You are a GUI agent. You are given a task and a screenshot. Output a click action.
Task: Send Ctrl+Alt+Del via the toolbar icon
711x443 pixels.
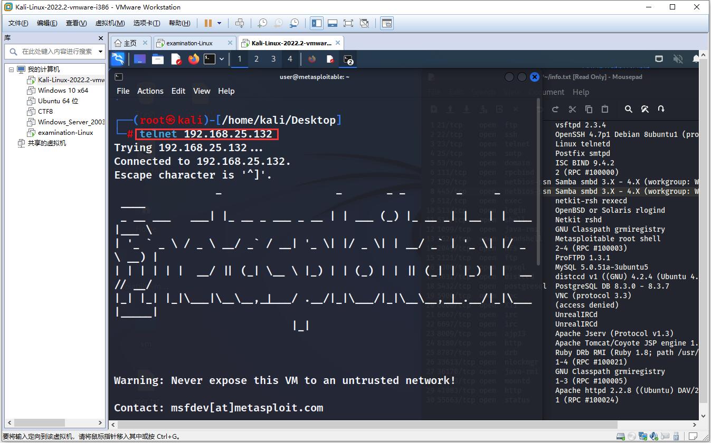coord(240,23)
